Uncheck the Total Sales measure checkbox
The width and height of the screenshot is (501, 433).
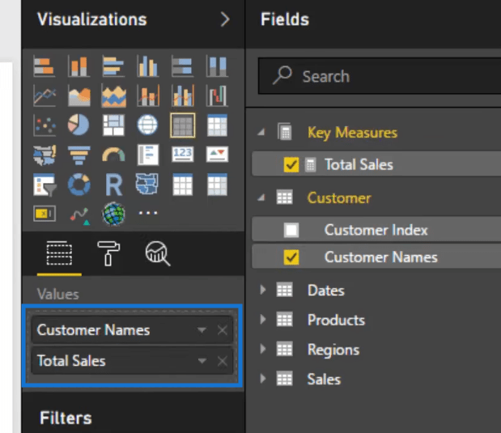pyautogui.click(x=291, y=165)
